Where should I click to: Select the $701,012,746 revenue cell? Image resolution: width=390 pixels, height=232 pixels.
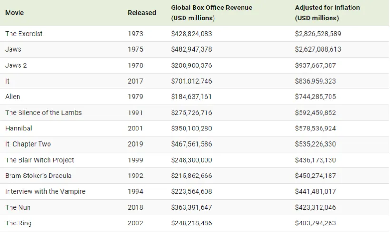coord(191,81)
